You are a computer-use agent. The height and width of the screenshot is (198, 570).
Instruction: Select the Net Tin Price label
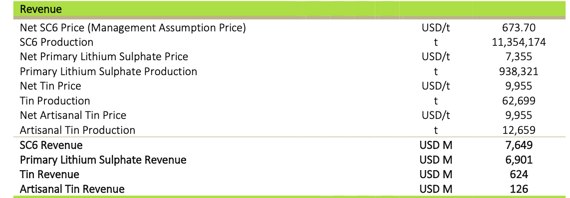50,86
